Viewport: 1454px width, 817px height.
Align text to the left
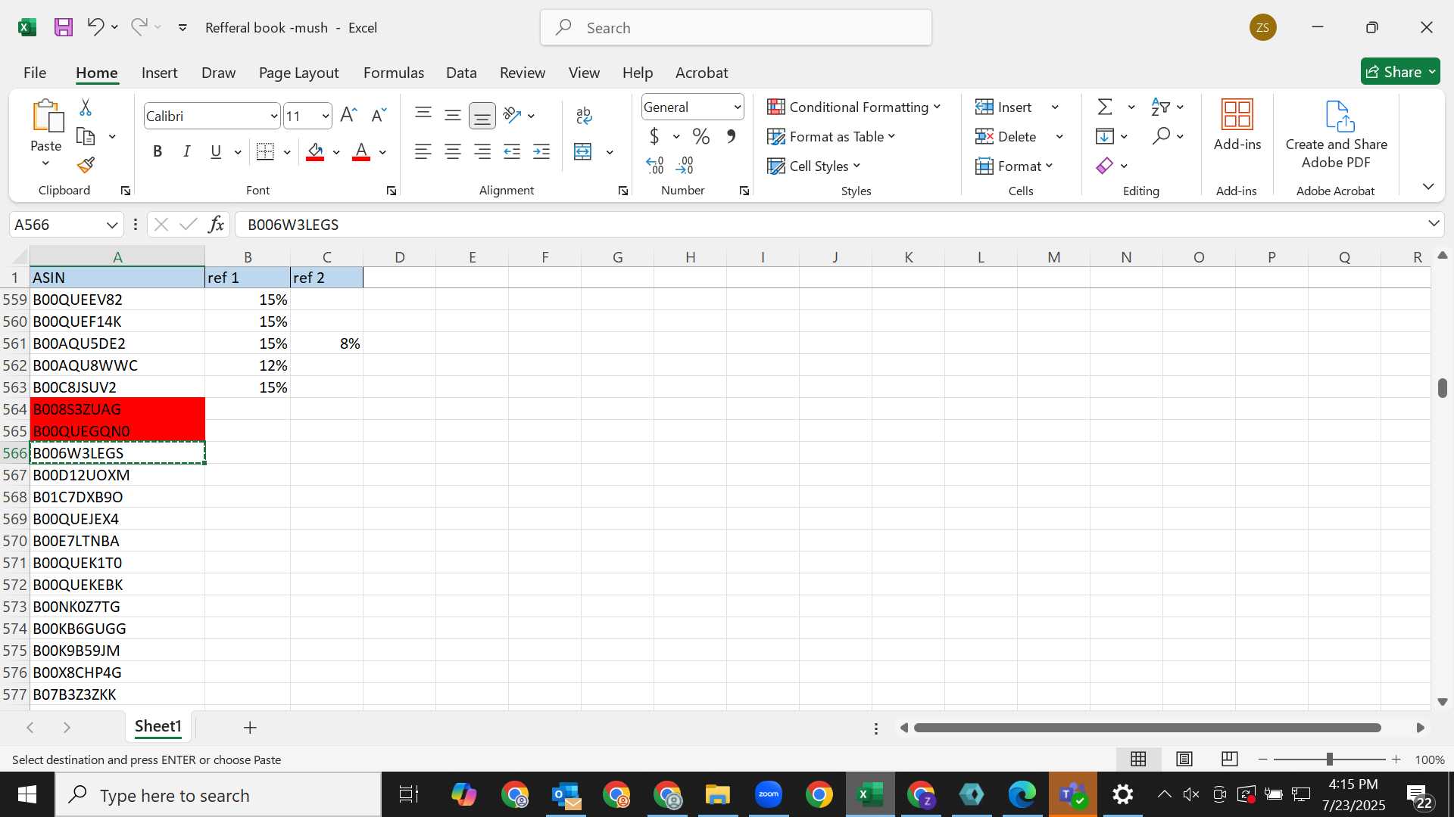(423, 152)
